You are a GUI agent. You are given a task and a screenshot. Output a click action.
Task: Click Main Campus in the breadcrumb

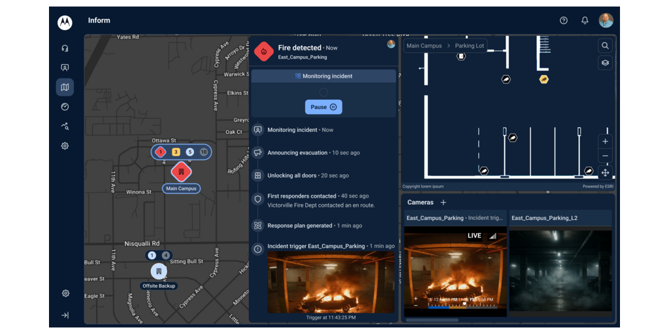(x=424, y=46)
